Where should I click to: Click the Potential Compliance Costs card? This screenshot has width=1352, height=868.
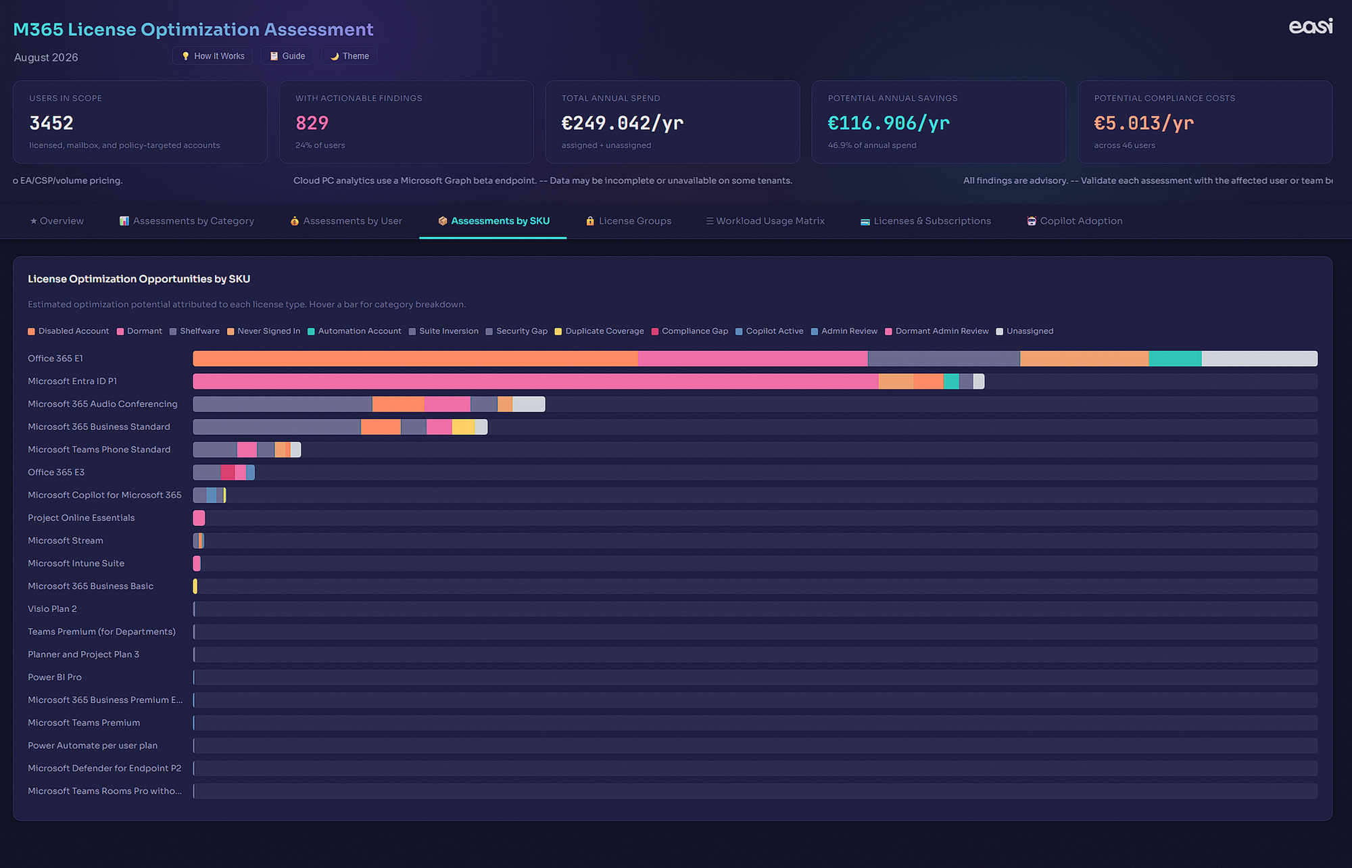[1205, 122]
